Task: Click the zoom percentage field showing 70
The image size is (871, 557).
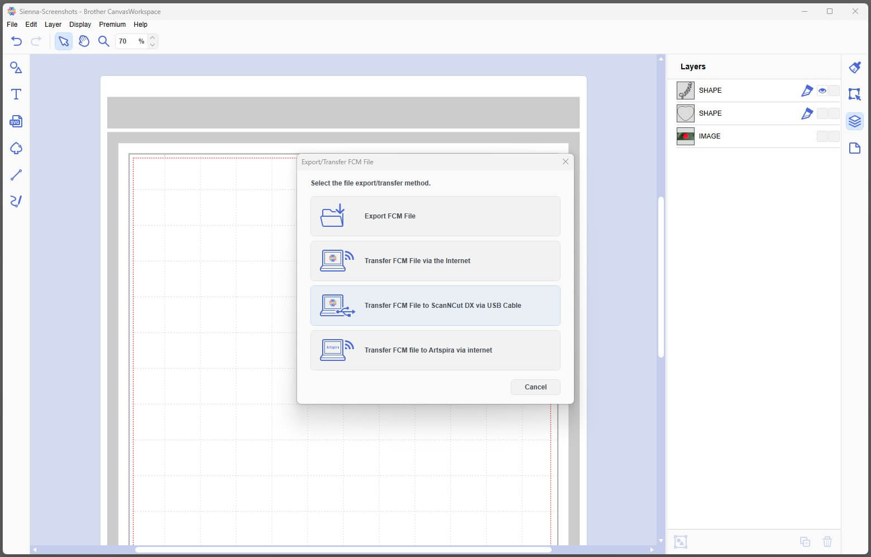Action: click(131, 41)
